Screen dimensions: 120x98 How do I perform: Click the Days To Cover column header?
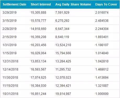106,4
